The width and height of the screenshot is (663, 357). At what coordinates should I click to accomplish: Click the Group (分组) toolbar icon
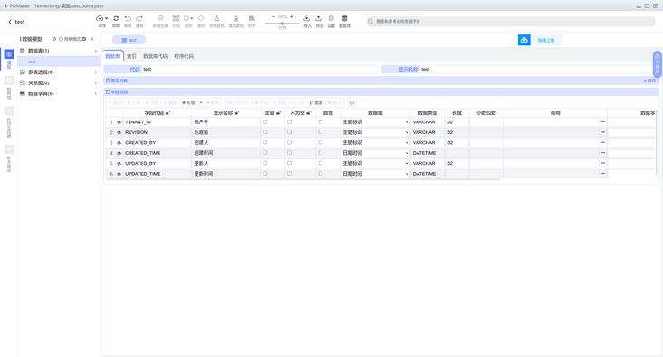click(x=176, y=18)
